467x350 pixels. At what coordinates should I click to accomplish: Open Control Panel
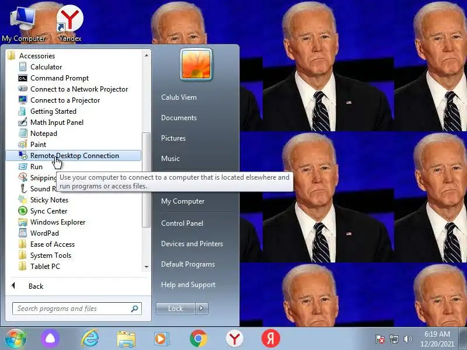point(182,223)
